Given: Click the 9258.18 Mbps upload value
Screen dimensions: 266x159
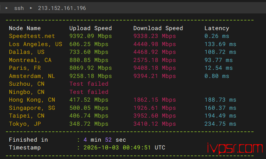Looking at the screenshot, I should pos(91,76).
